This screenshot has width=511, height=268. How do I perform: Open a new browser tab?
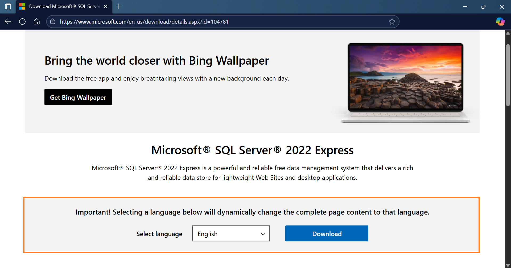pos(119,6)
